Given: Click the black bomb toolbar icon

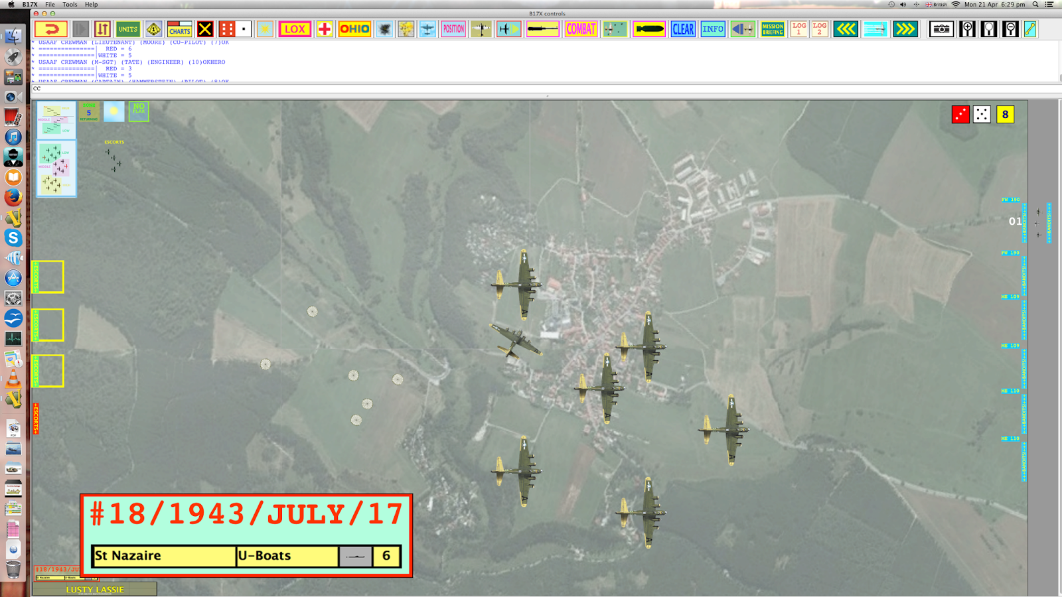Looking at the screenshot, I should pyautogui.click(x=649, y=29).
